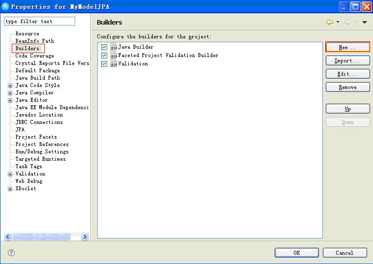The width and height of the screenshot is (373, 264).
Task: Cancel the properties dialog
Action: coord(344,253)
